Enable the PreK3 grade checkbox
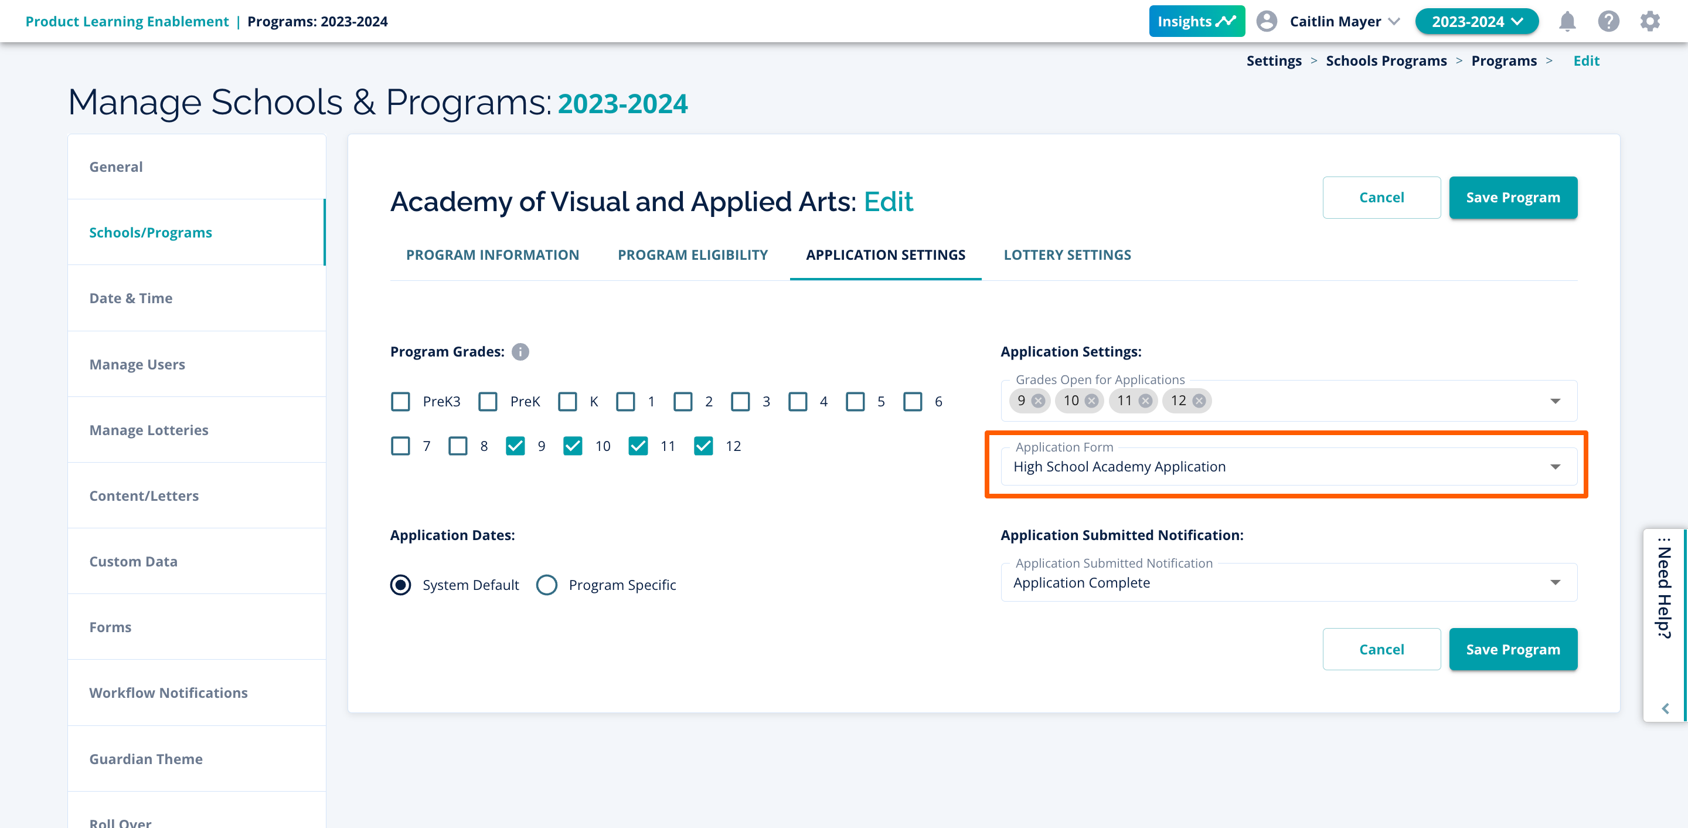 (400, 401)
